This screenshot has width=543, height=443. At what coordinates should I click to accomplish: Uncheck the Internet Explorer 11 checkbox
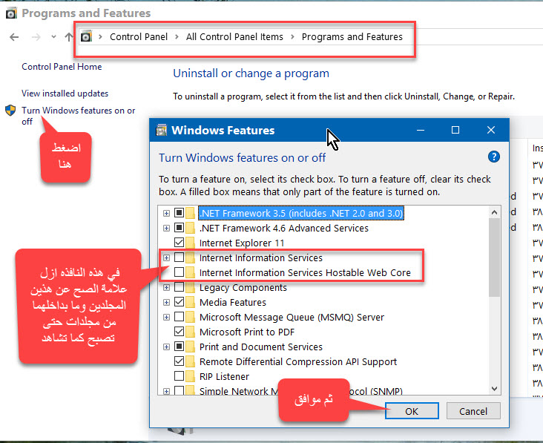(179, 243)
